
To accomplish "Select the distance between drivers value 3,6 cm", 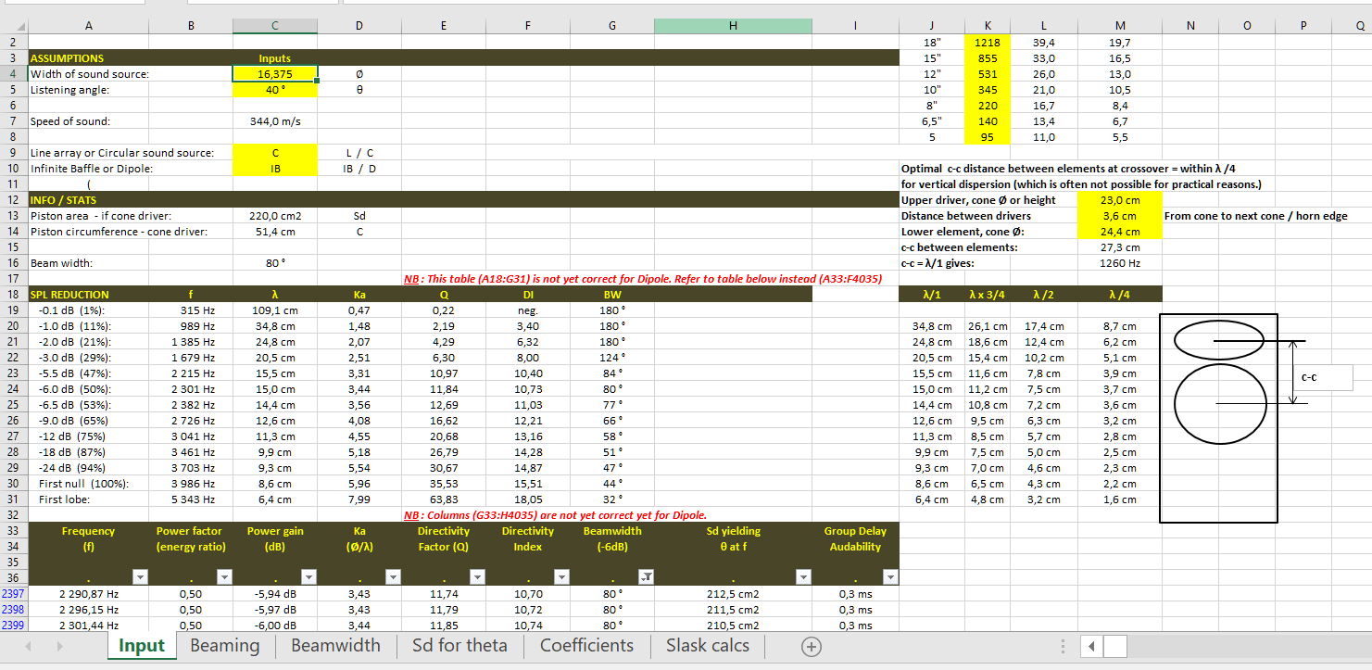I will click(x=1120, y=216).
